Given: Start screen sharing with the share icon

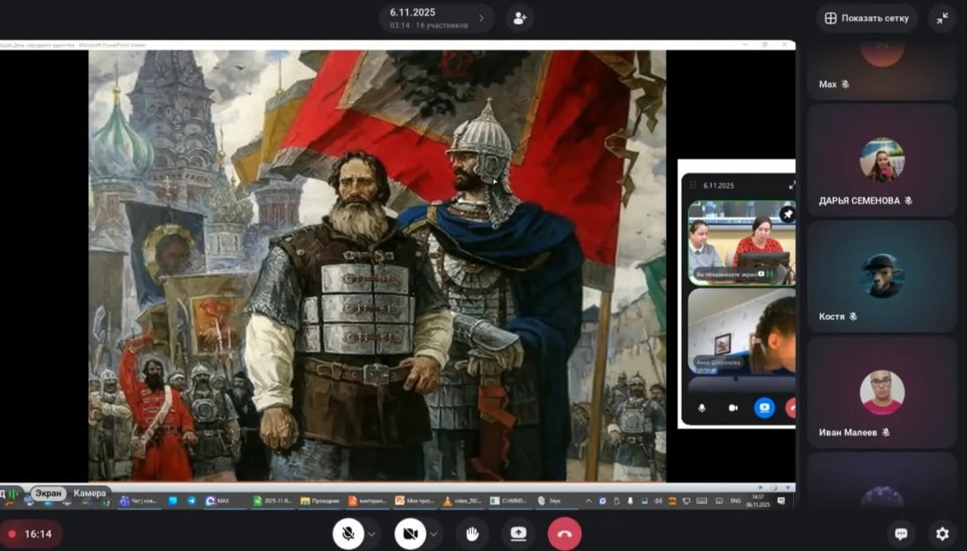Looking at the screenshot, I should click(x=518, y=533).
